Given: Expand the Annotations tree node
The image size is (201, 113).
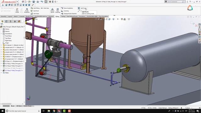Looking at the screenshot, I should point(1,34).
